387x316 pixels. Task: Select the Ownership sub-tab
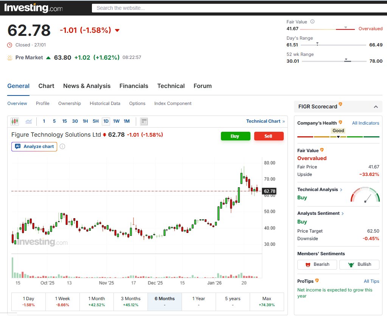pos(70,103)
